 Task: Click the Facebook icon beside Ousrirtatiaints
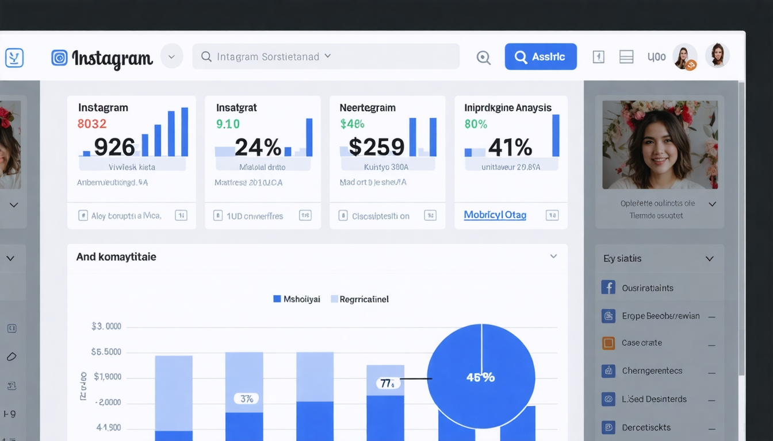pos(609,287)
